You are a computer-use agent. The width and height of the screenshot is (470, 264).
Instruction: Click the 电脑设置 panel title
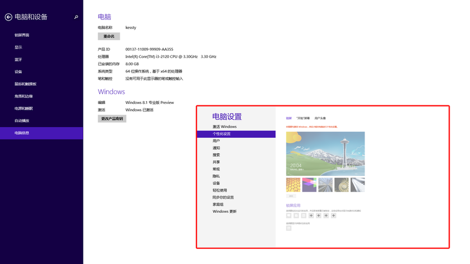(x=227, y=116)
